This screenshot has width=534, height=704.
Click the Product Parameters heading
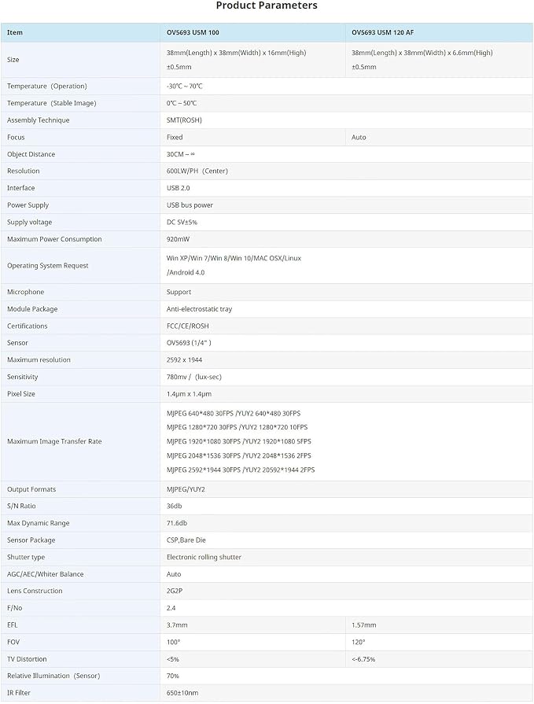[267, 6]
